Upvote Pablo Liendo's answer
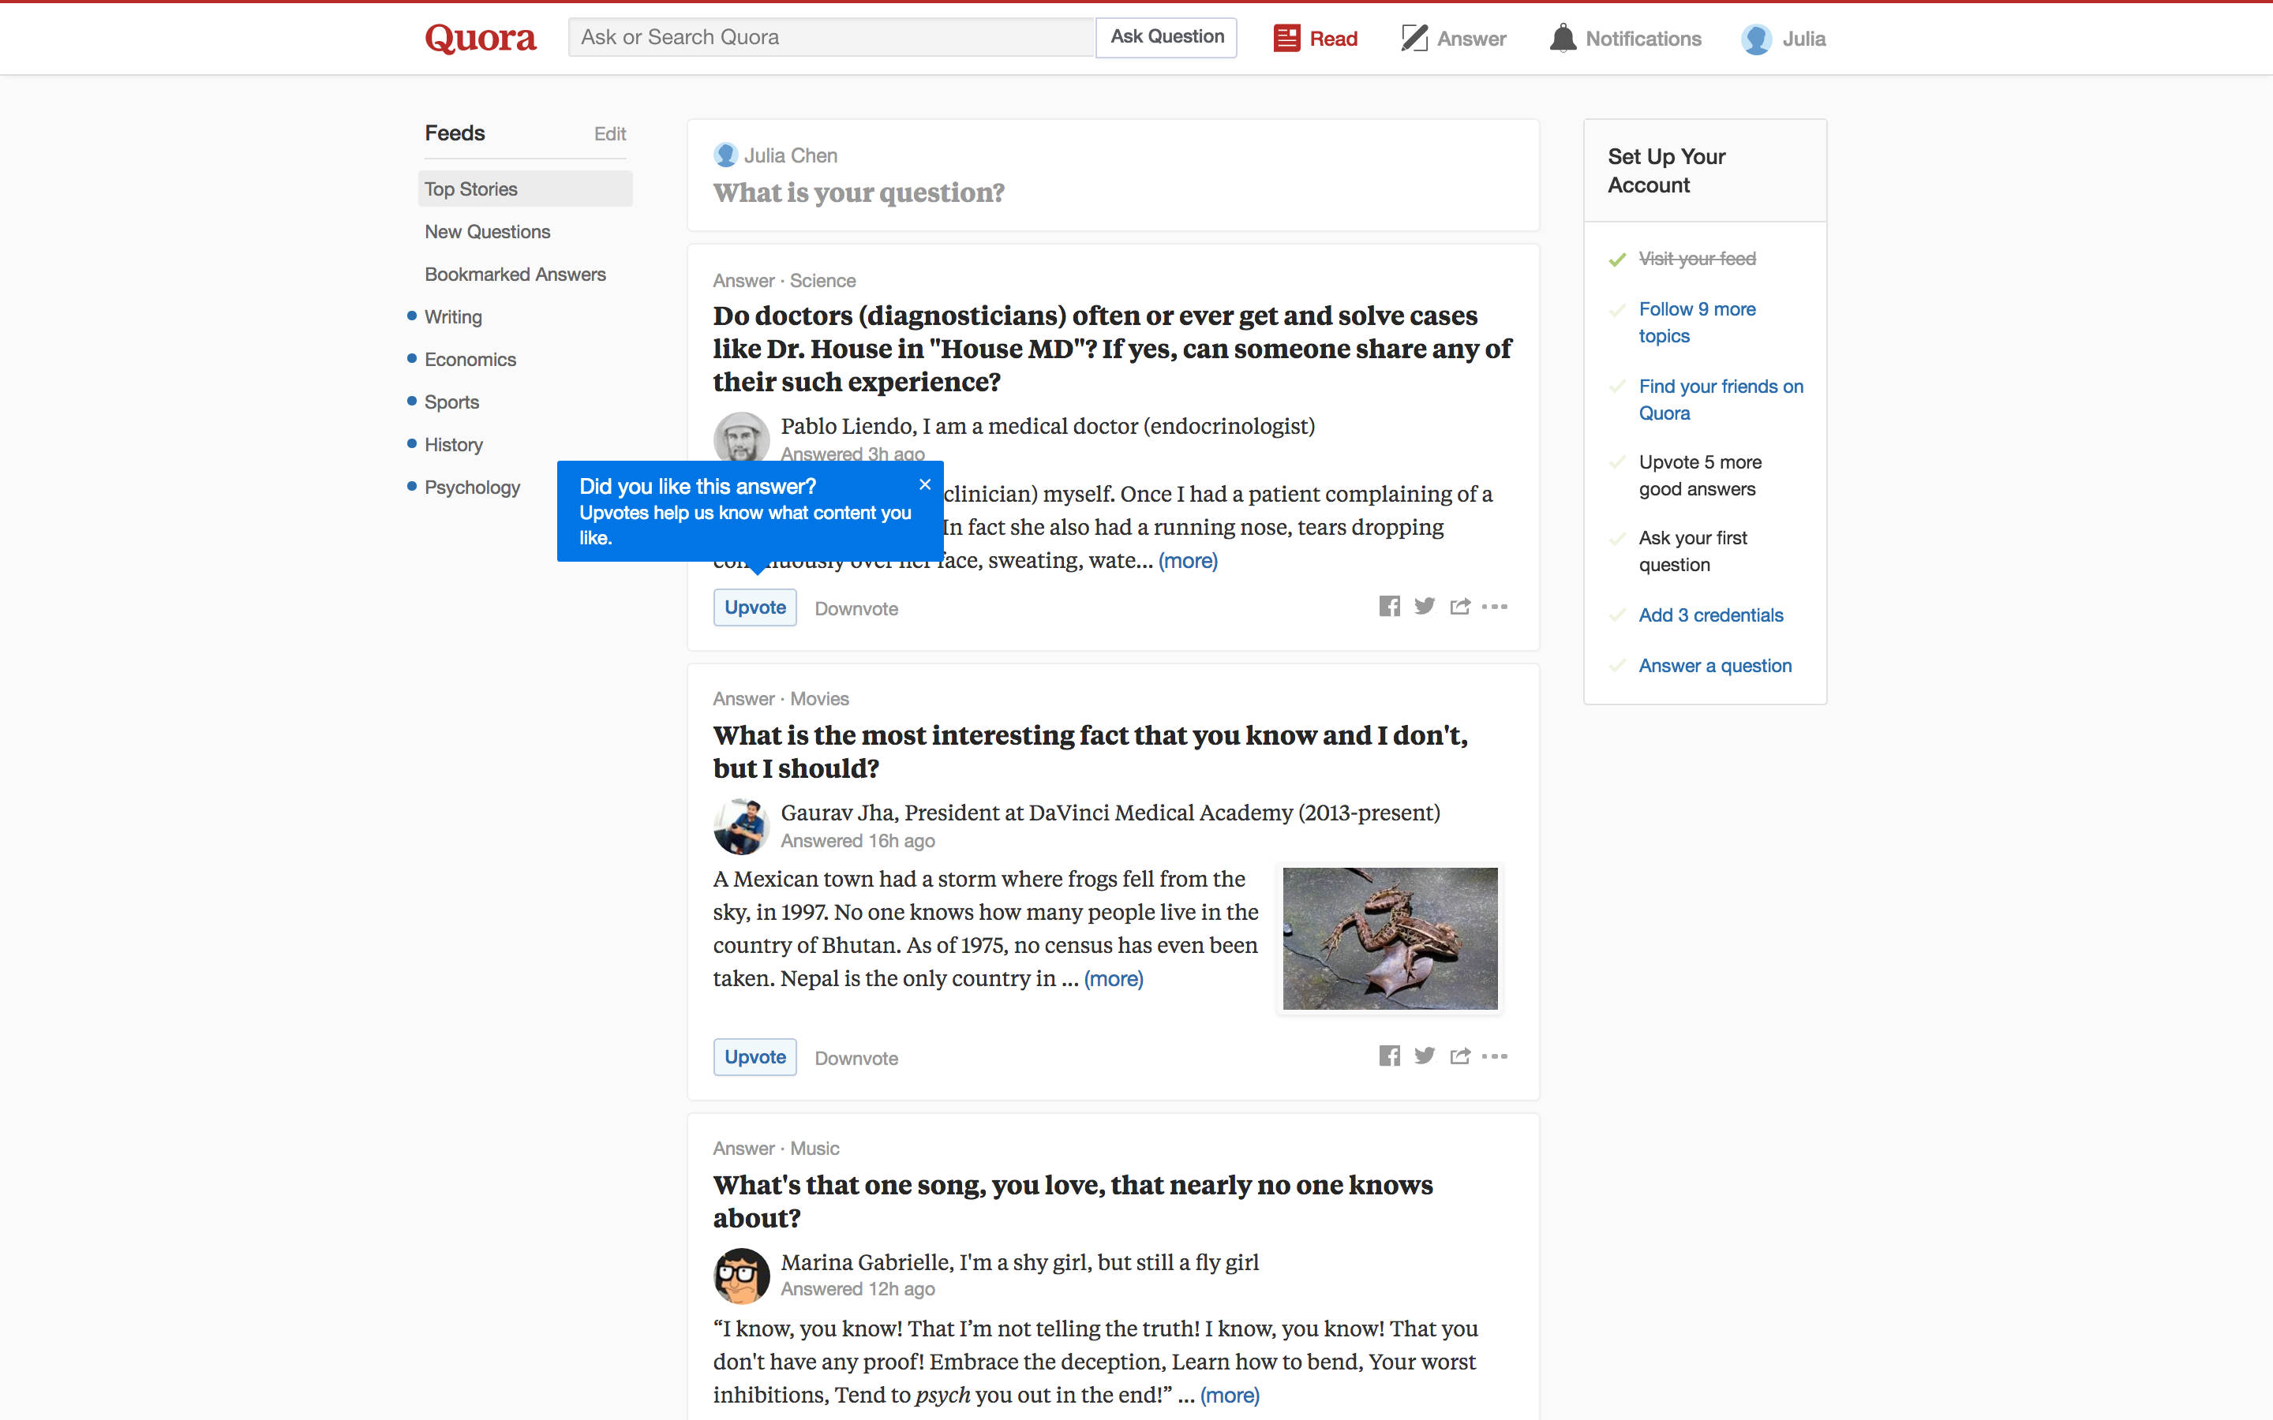Screen dimensions: 2273x1420 point(755,607)
